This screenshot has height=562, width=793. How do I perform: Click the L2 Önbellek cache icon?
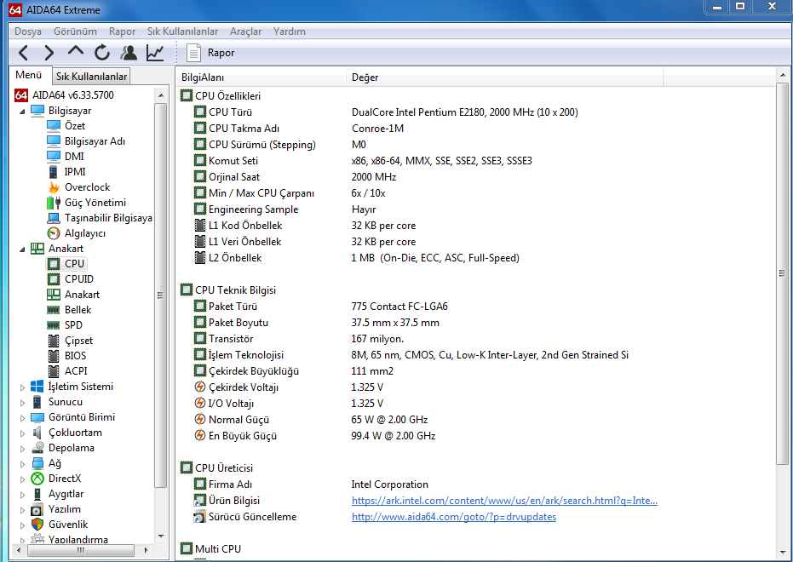click(200, 258)
